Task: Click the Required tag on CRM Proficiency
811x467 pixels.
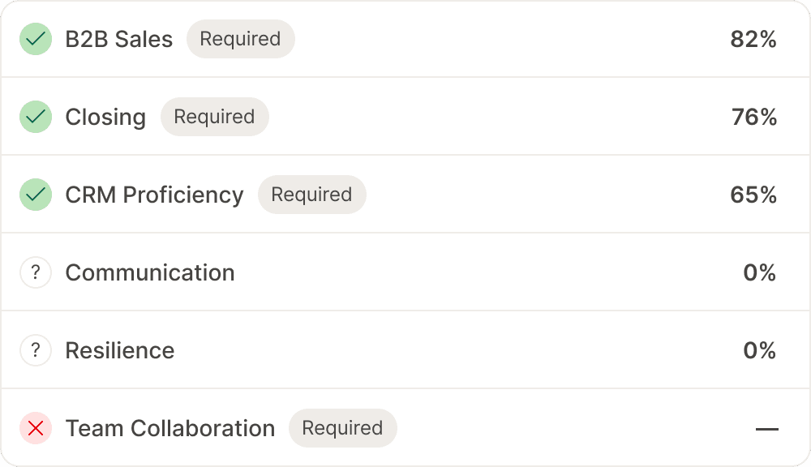Action: coord(312,195)
